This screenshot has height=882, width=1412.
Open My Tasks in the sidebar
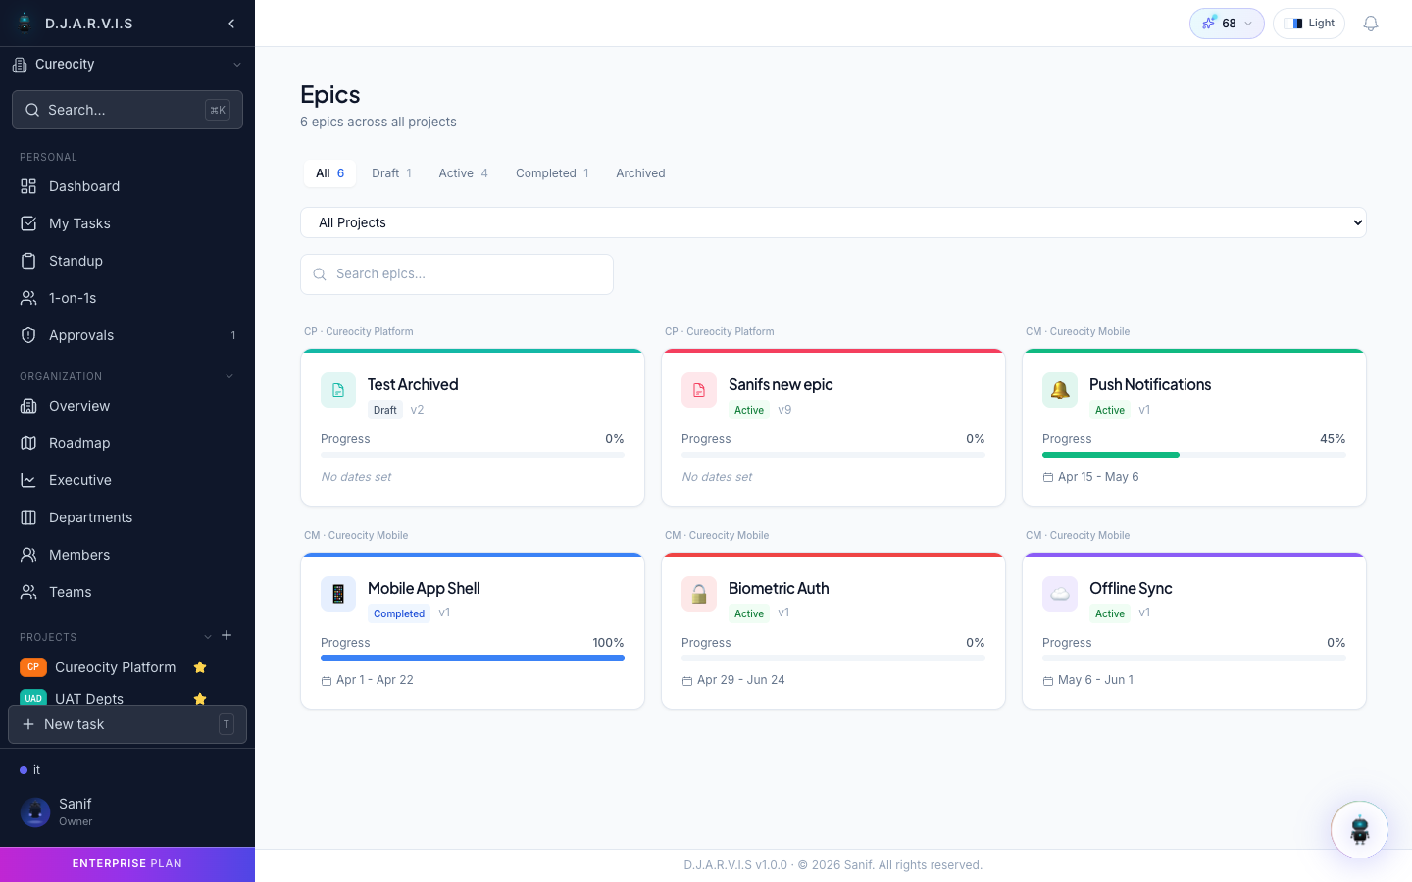pos(127,223)
